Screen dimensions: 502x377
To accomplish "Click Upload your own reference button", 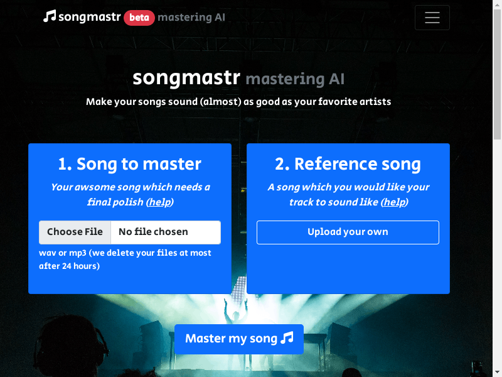I will click(348, 232).
